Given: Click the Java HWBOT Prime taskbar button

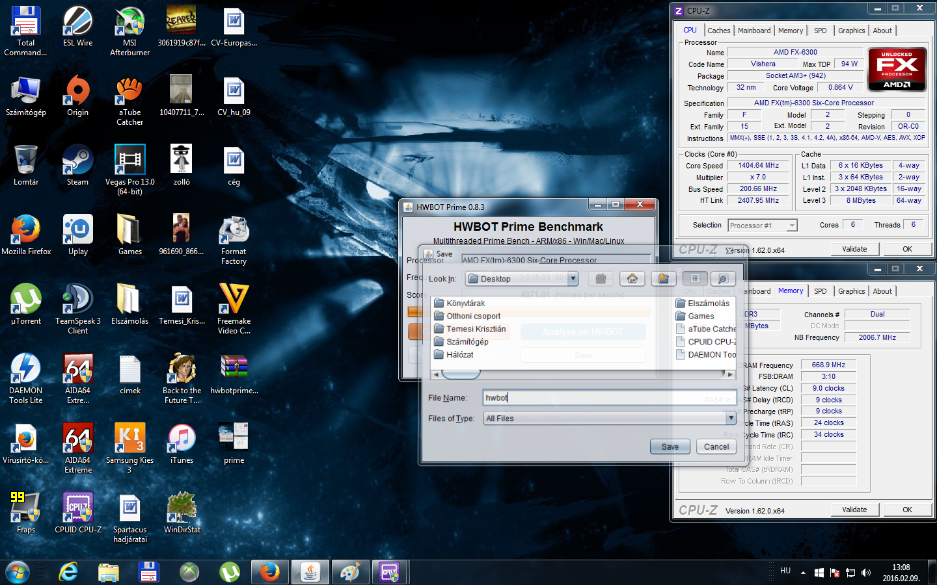Looking at the screenshot, I should pos(310,572).
